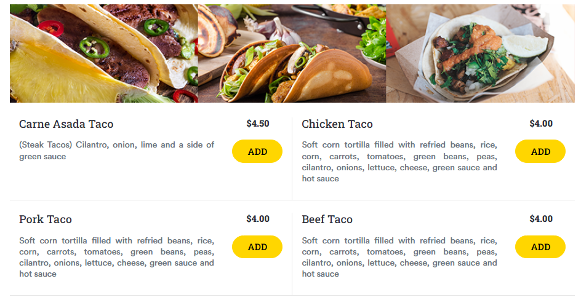581x300 pixels.
Task: Select the Chicken Taco heading
Action: click(337, 124)
